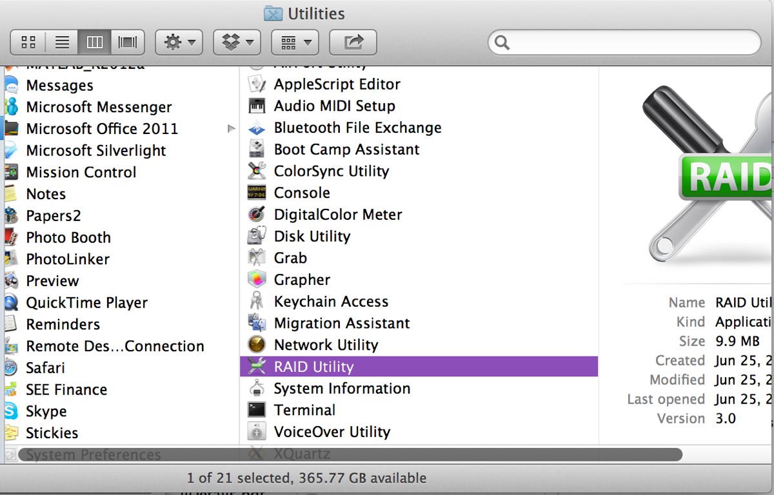Click the Microsoft Messenger icon
The image size is (774, 495).
[x=11, y=107]
